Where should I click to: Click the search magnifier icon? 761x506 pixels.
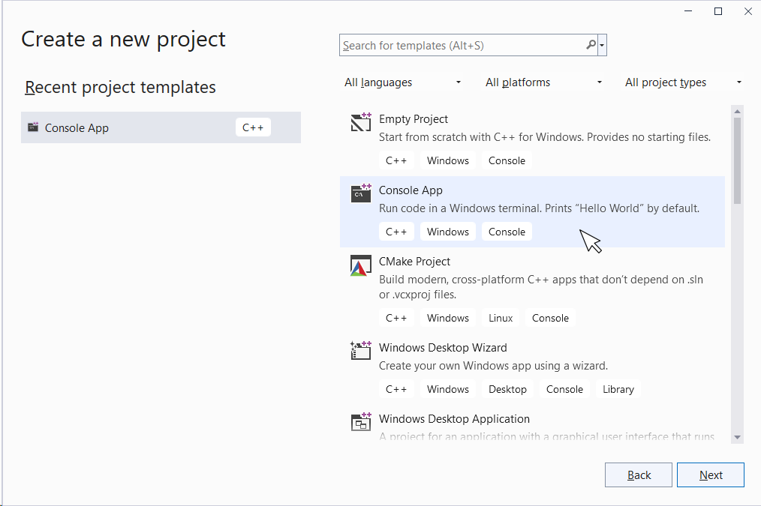pos(591,45)
